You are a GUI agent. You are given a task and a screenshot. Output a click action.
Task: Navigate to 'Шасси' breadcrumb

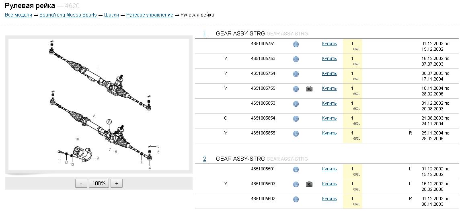click(x=111, y=15)
